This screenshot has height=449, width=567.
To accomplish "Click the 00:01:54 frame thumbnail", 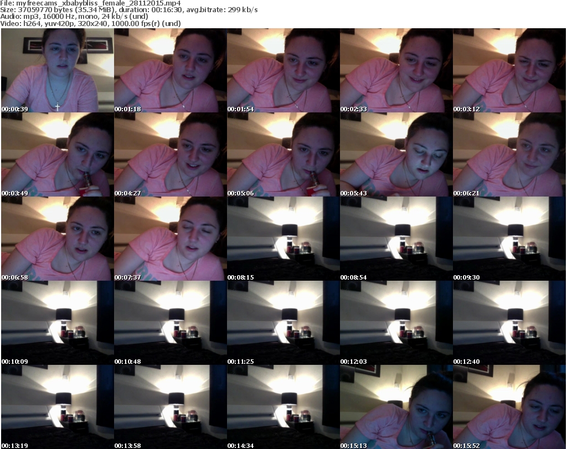I will tap(283, 70).
